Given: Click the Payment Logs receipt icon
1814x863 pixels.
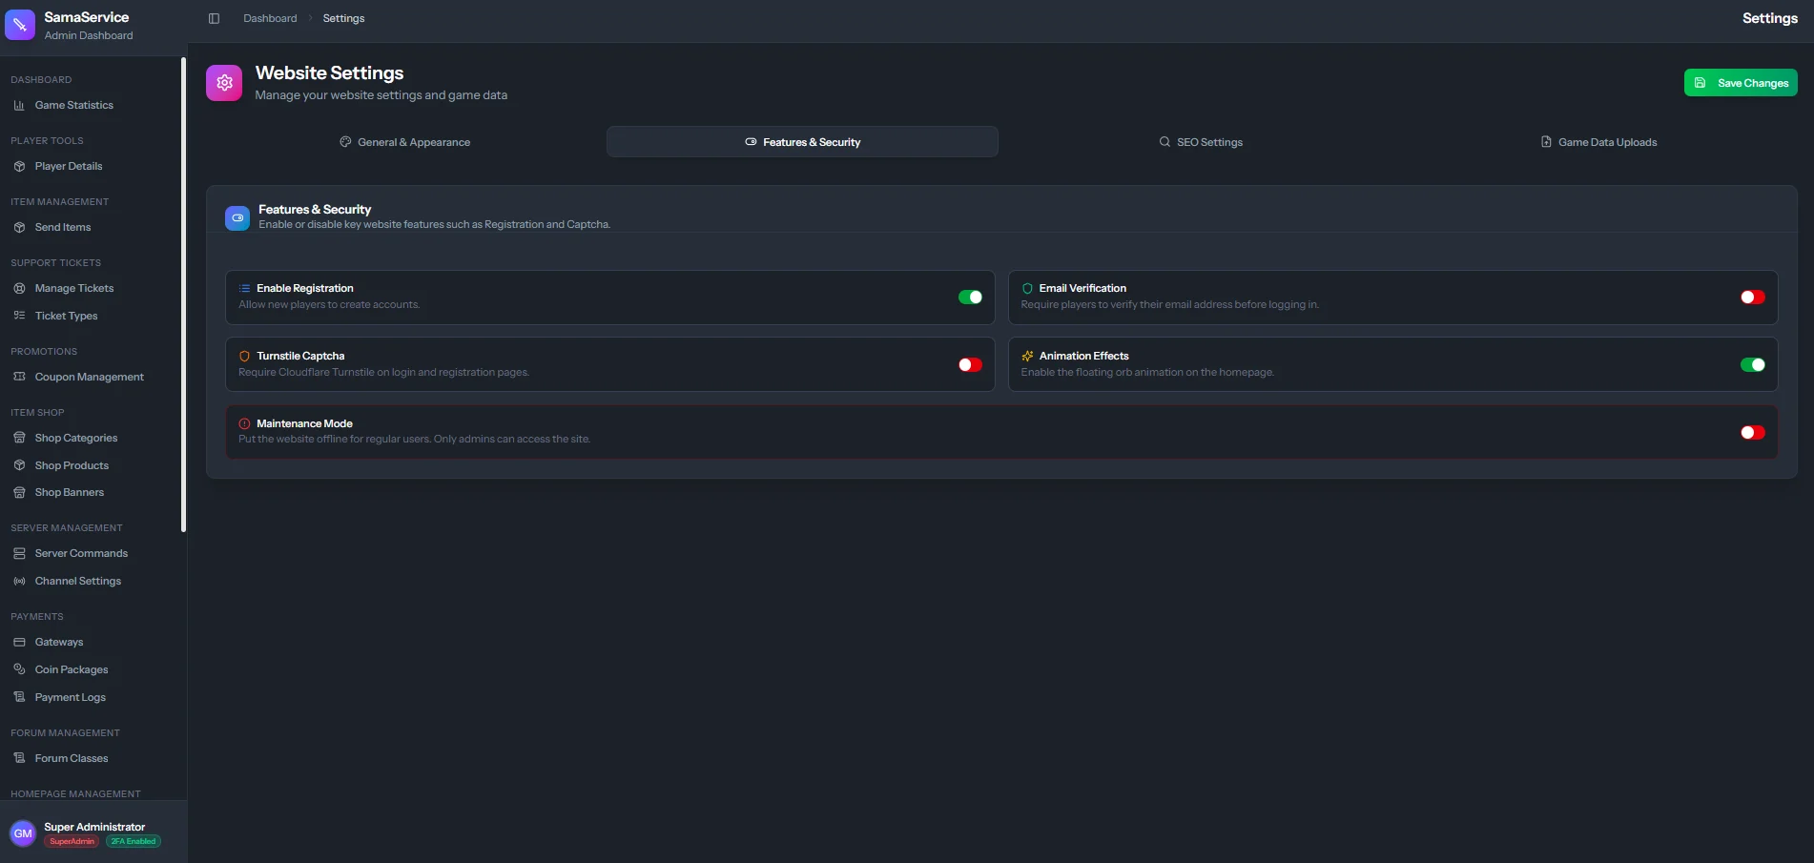Looking at the screenshot, I should [19, 697].
